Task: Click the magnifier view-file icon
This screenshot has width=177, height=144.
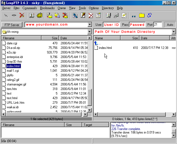Action: (x=75, y=16)
